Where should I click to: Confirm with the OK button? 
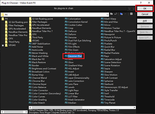(x=145, y=9)
